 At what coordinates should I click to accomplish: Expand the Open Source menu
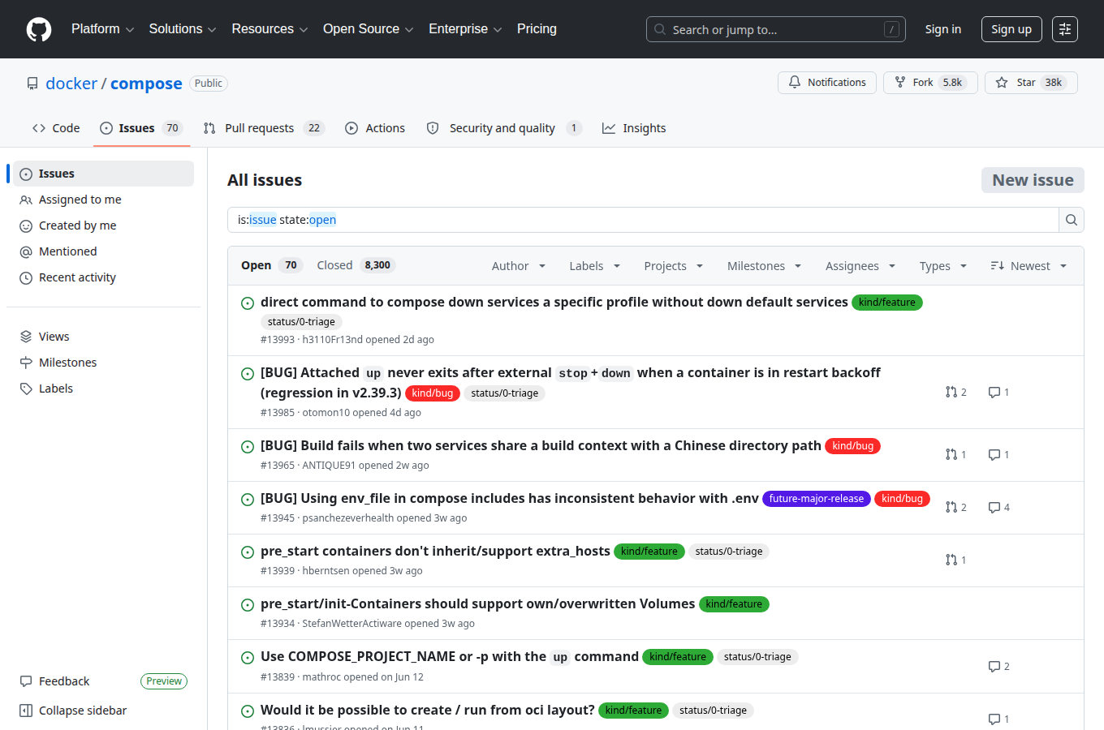369,29
